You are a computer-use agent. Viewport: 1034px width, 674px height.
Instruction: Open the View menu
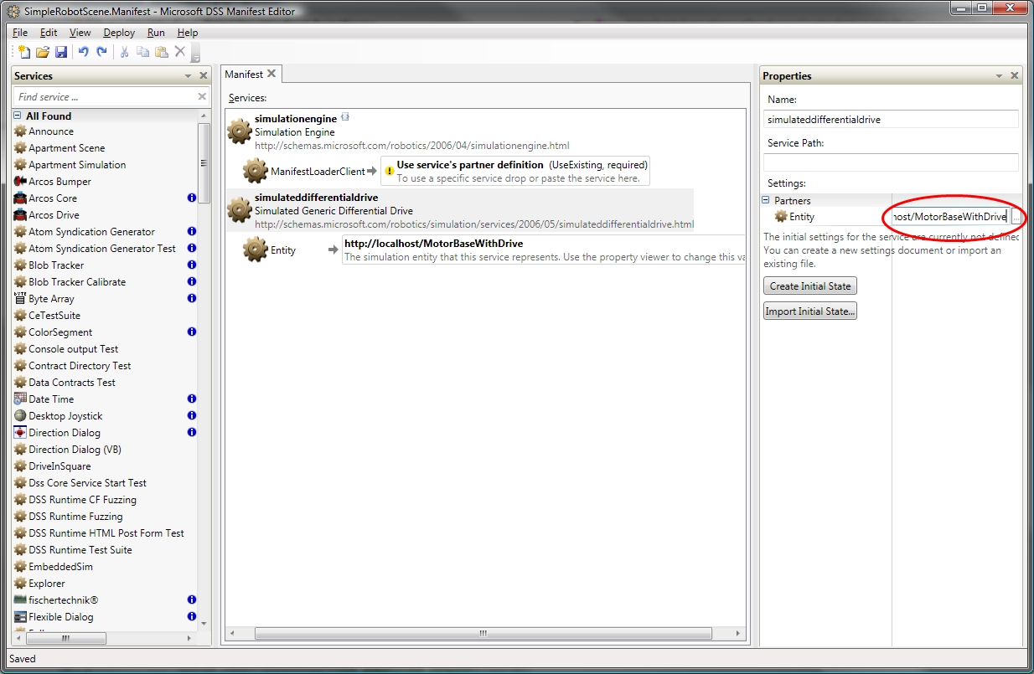click(x=80, y=33)
